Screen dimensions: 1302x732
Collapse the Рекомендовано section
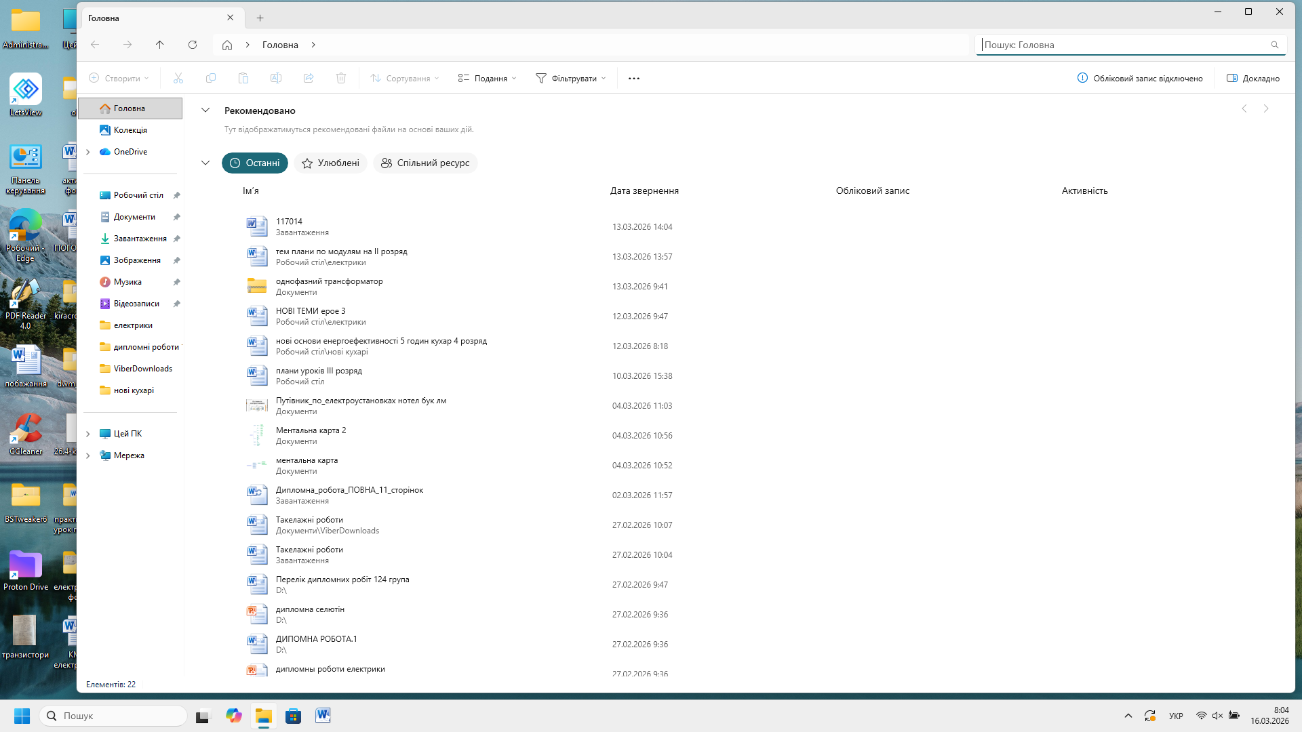[x=205, y=110]
